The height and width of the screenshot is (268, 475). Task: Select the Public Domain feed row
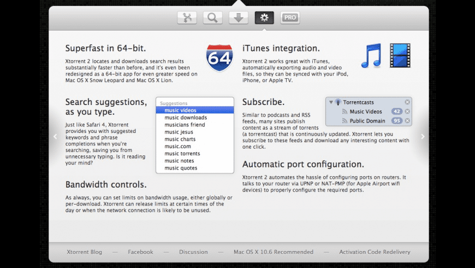[x=367, y=121]
